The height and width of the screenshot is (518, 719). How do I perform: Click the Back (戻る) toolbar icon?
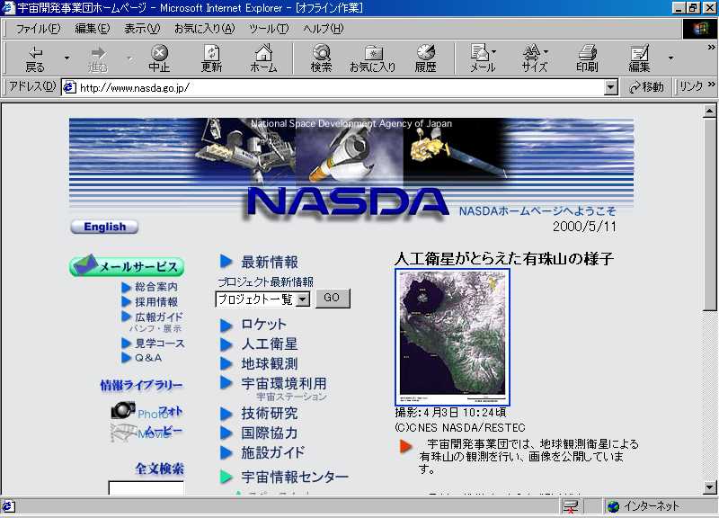[35, 58]
